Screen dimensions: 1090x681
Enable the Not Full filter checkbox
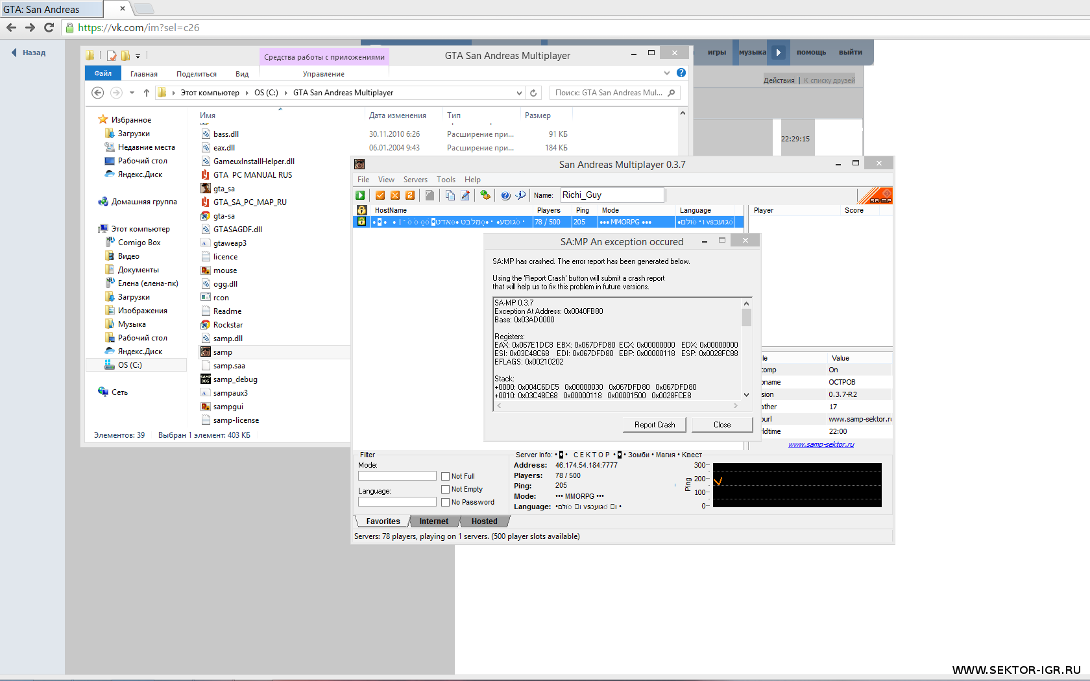pos(446,477)
